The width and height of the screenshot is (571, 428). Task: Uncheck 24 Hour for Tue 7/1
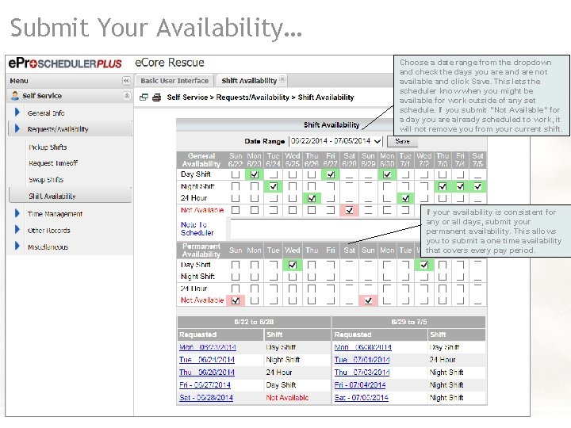pyautogui.click(x=405, y=198)
